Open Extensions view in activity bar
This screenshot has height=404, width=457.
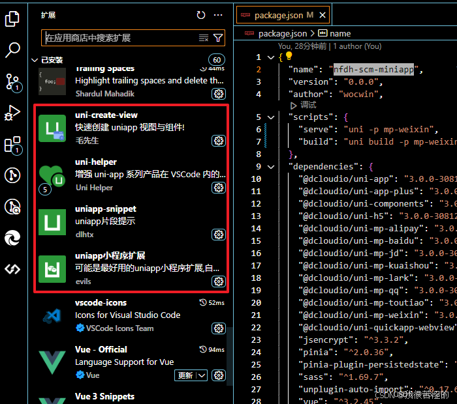pyautogui.click(x=13, y=145)
